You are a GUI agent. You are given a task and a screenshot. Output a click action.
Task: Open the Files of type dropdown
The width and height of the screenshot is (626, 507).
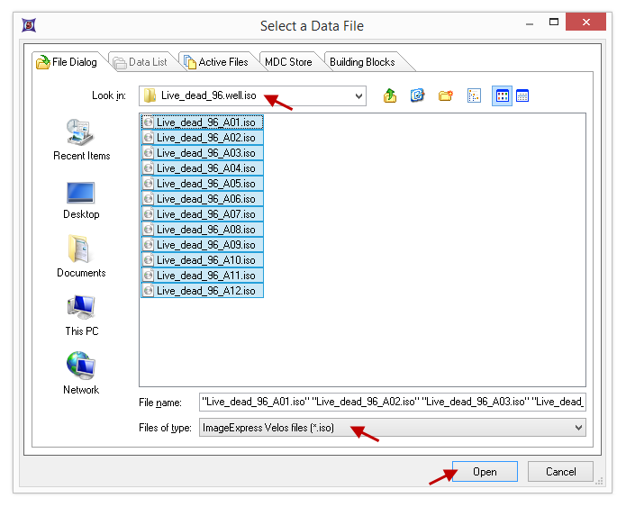tap(577, 428)
